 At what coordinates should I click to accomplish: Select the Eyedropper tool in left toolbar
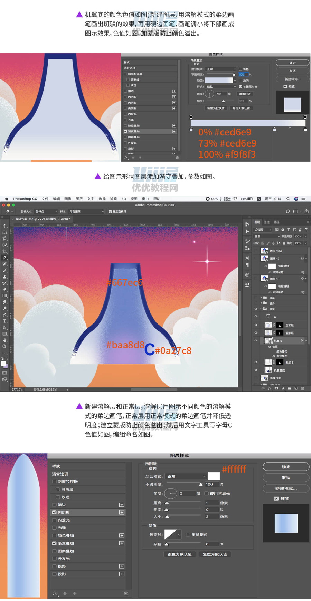(x=4, y=257)
